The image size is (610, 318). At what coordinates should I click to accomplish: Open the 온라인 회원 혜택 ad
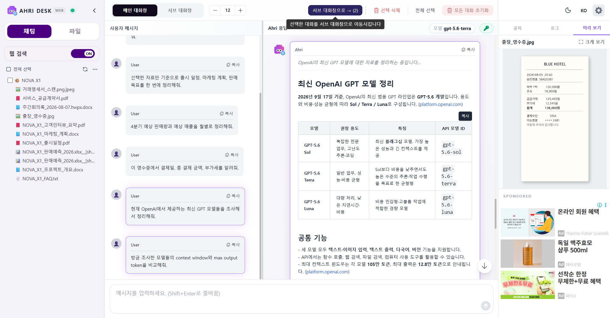click(555, 222)
